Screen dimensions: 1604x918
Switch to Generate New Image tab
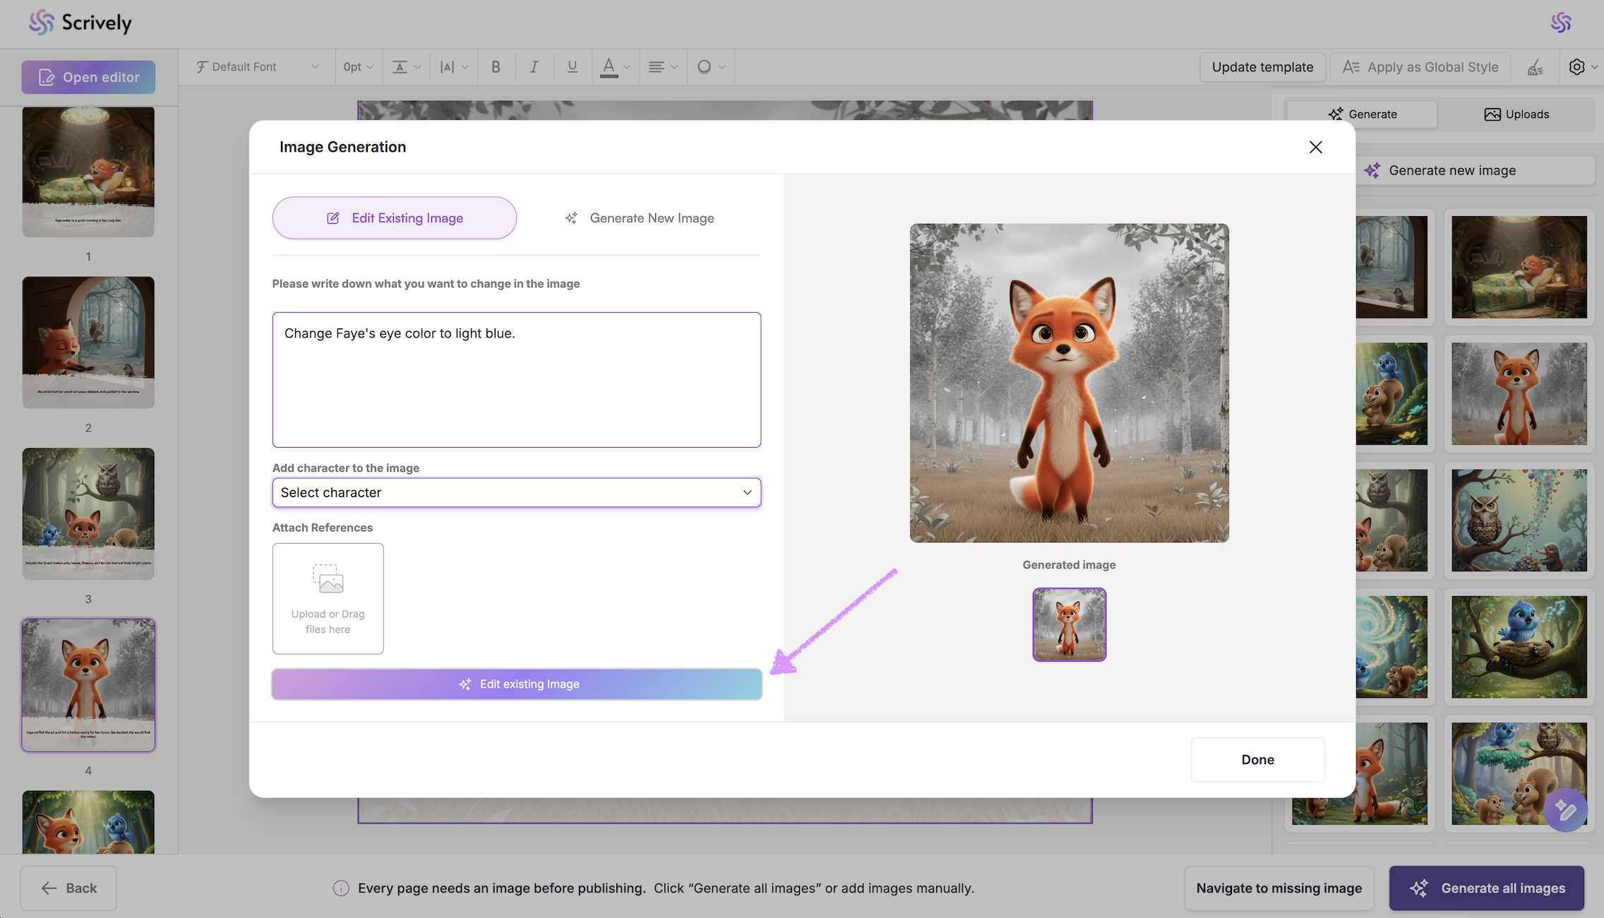[x=640, y=218]
